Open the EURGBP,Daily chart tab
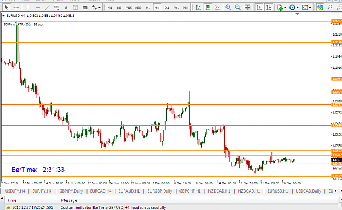The image size is (342, 210). (160, 191)
